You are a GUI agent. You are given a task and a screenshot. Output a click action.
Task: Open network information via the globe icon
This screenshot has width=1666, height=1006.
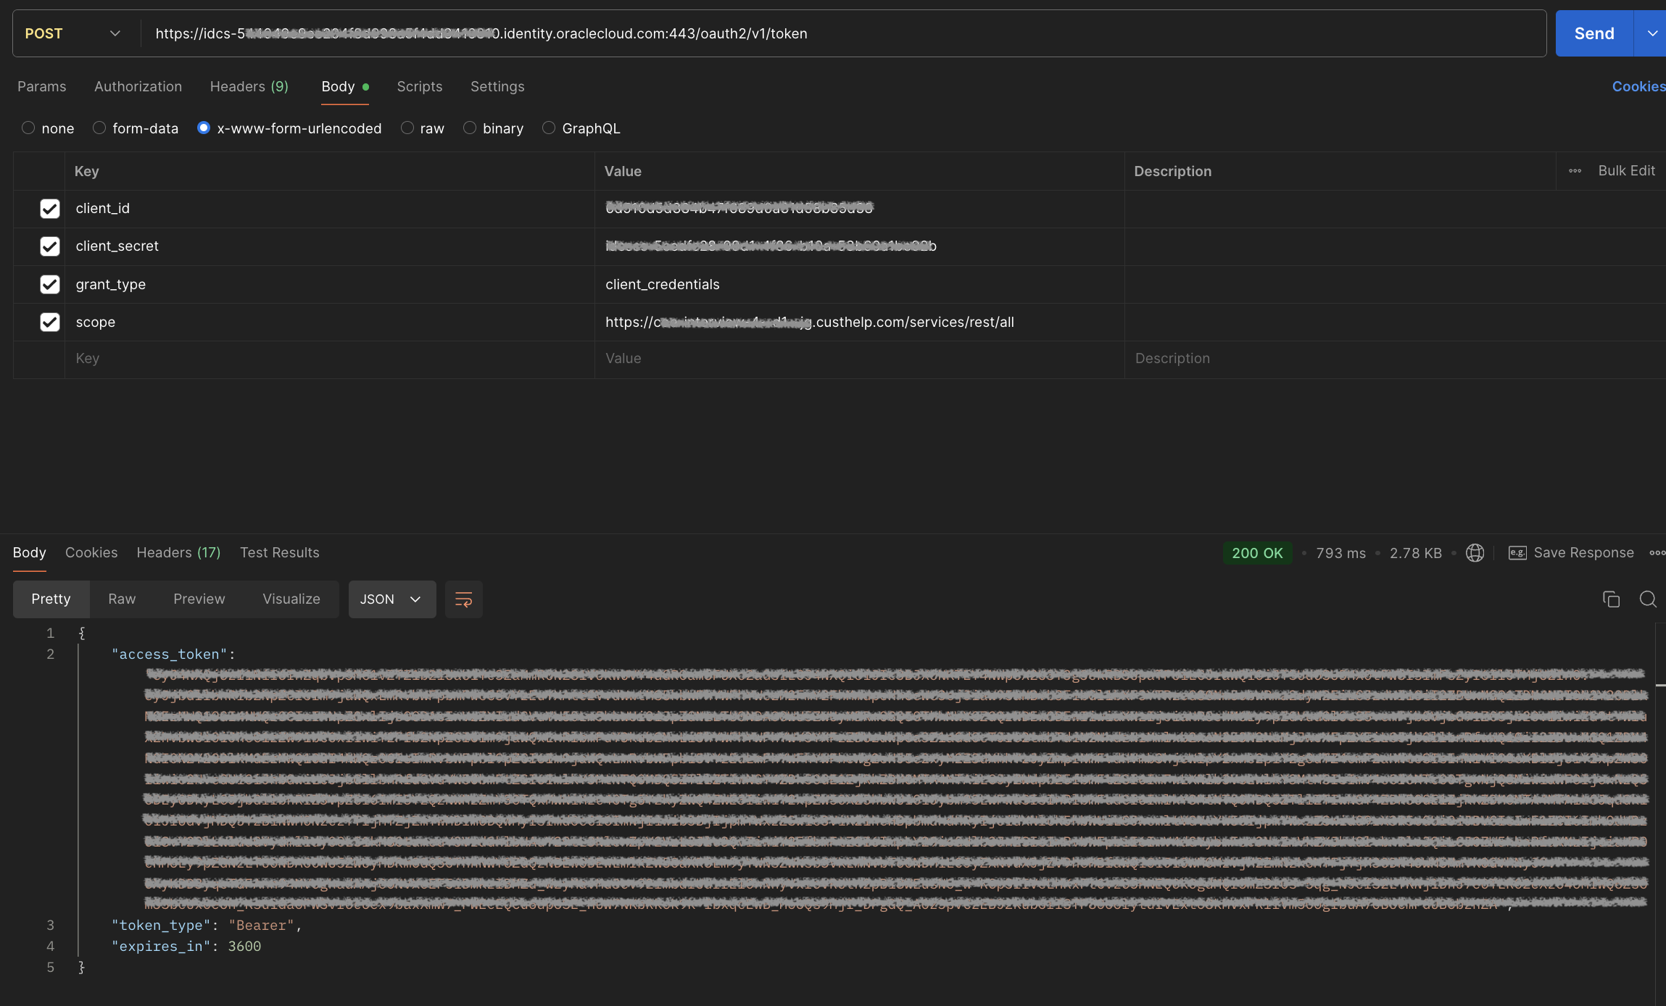coord(1475,552)
